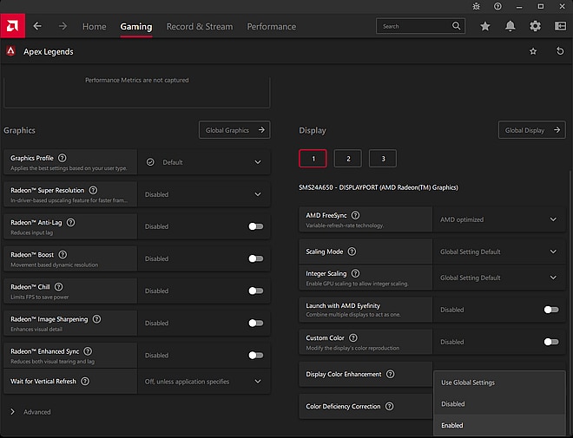Viewport: 573px width, 438px height.
Task: Open the Record & Stream tab
Action: [200, 27]
